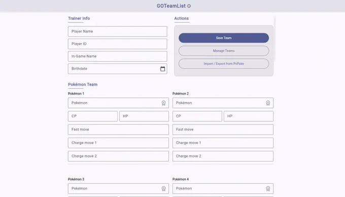Screen dimensions: 345x197
Task: Click the CP field for Pokémon 2
Action: pyautogui.click(x=197, y=116)
